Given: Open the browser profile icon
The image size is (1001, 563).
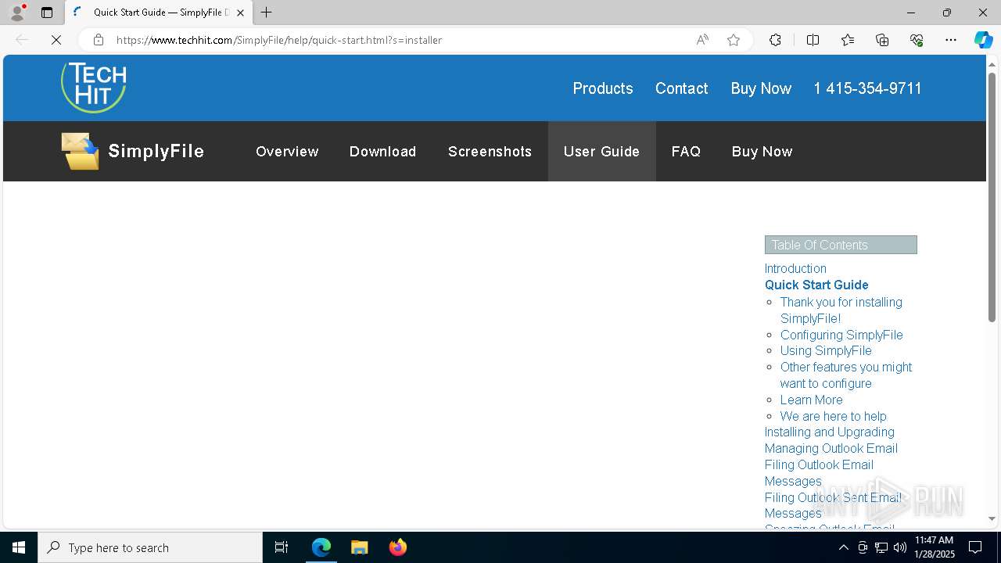Looking at the screenshot, I should click(x=17, y=13).
